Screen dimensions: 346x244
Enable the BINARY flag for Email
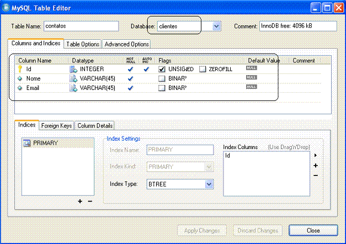click(162, 88)
